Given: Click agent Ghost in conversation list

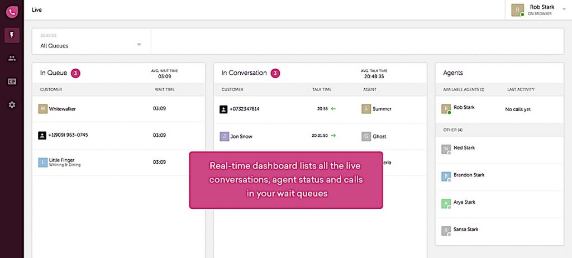Looking at the screenshot, I should (x=379, y=136).
